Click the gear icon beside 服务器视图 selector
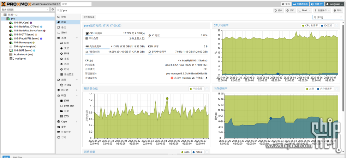The height and width of the screenshot is (158, 346). 53,10
